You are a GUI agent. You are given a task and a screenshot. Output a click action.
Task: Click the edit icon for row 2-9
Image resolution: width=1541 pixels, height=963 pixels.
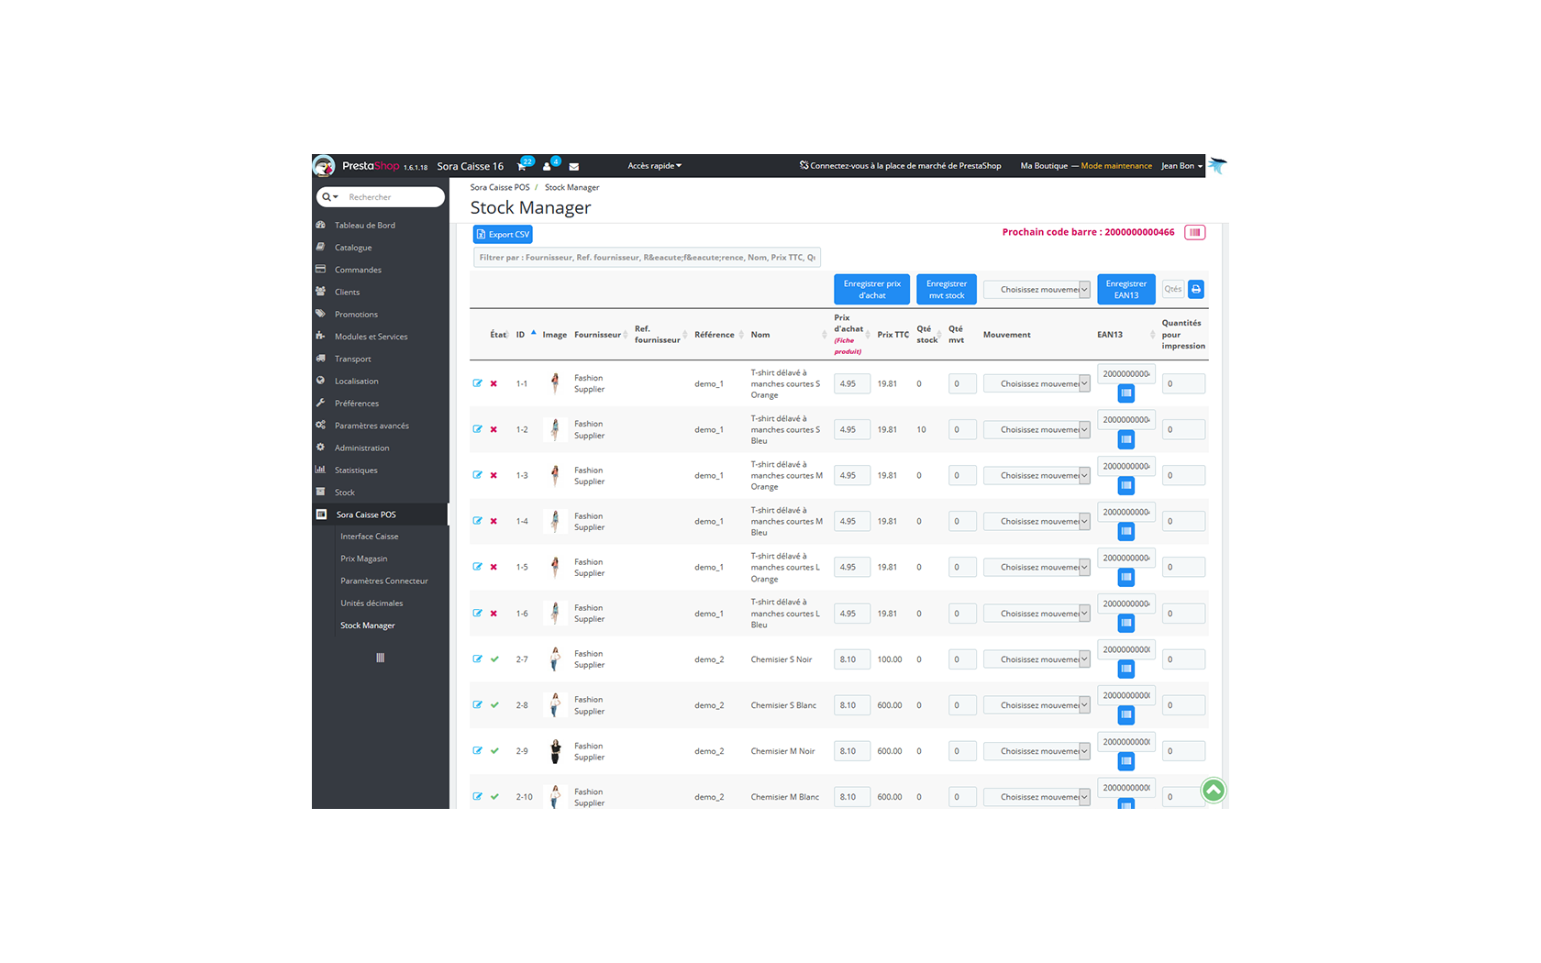click(x=477, y=750)
